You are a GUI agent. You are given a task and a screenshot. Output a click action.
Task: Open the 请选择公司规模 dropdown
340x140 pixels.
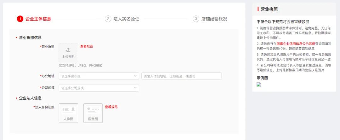tap(99, 88)
